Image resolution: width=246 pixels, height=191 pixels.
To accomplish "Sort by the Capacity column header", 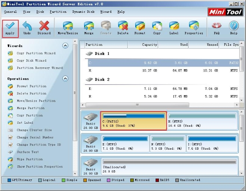I will [143, 45].
